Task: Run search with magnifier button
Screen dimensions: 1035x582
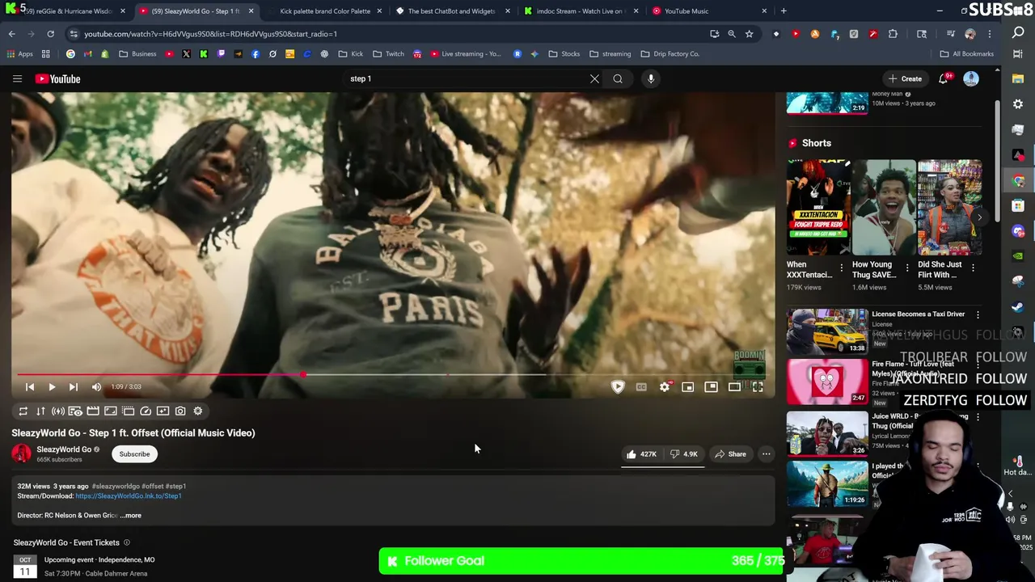Action: tap(618, 78)
